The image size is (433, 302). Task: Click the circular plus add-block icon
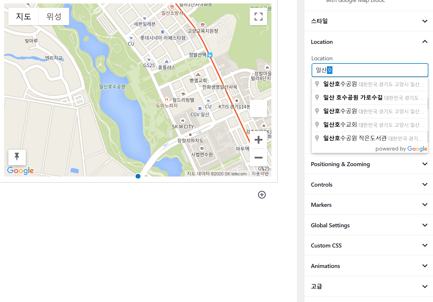[x=262, y=195]
